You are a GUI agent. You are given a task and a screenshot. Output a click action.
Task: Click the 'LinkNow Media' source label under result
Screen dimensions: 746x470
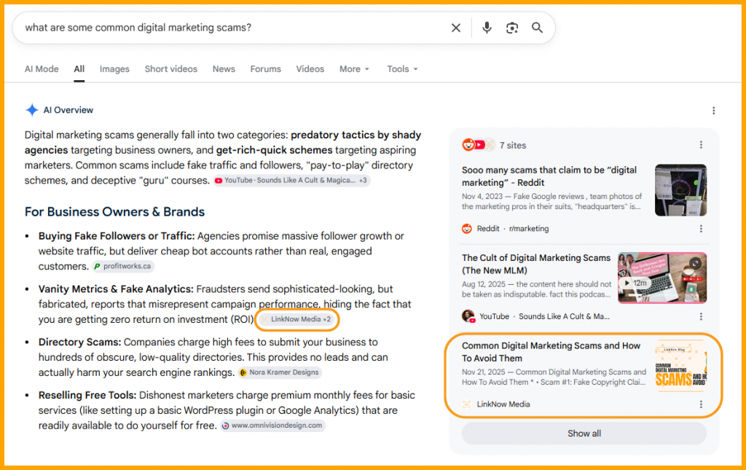[x=503, y=404]
